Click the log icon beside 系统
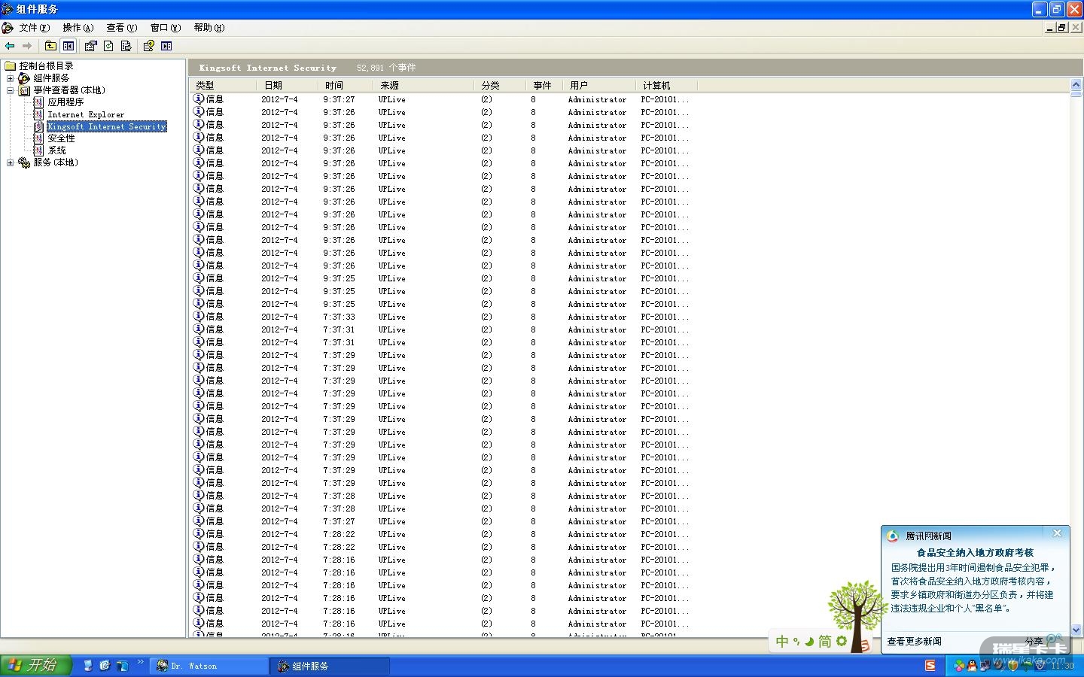Image resolution: width=1084 pixels, height=677 pixels. tap(38, 150)
